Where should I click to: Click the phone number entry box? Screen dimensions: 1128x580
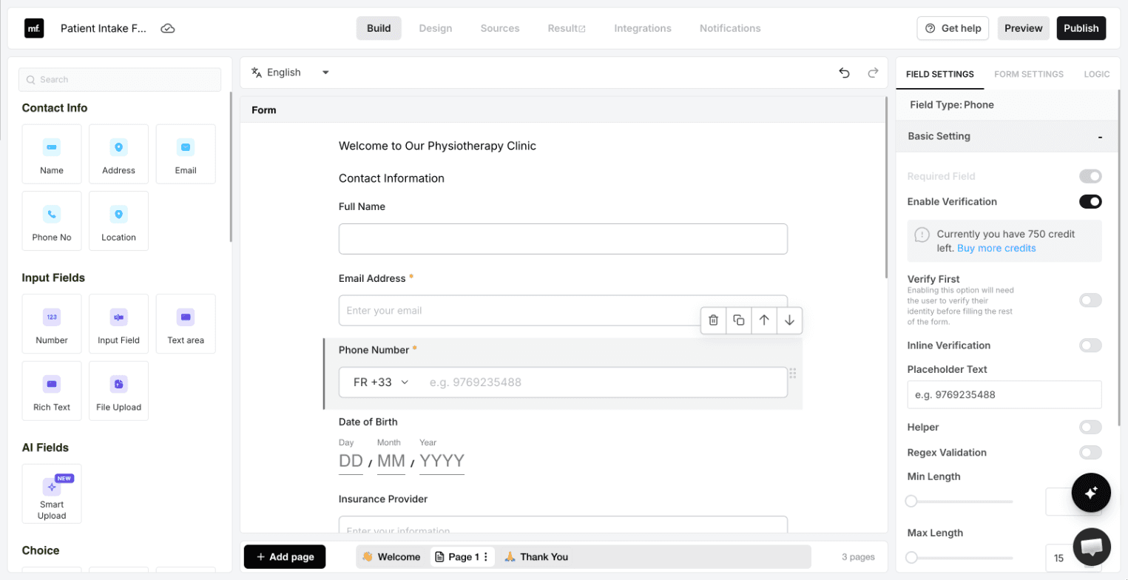[x=603, y=382]
